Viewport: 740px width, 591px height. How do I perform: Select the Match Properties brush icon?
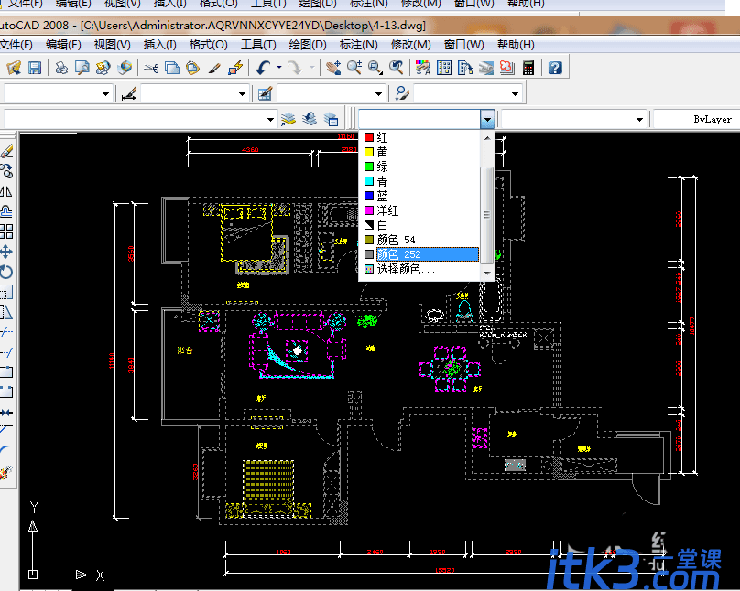(214, 68)
